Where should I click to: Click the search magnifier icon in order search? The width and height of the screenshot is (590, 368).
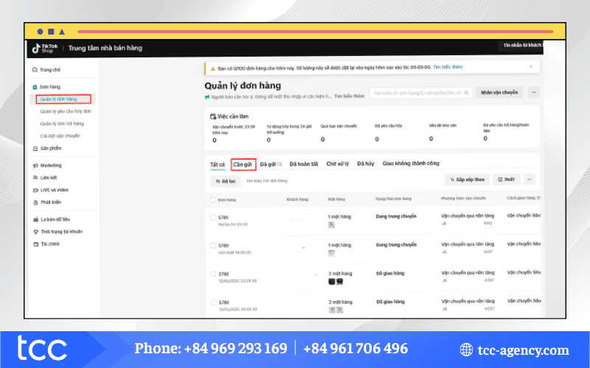(x=466, y=93)
